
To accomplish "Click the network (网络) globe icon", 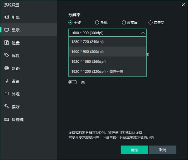I will (x=7, y=68).
